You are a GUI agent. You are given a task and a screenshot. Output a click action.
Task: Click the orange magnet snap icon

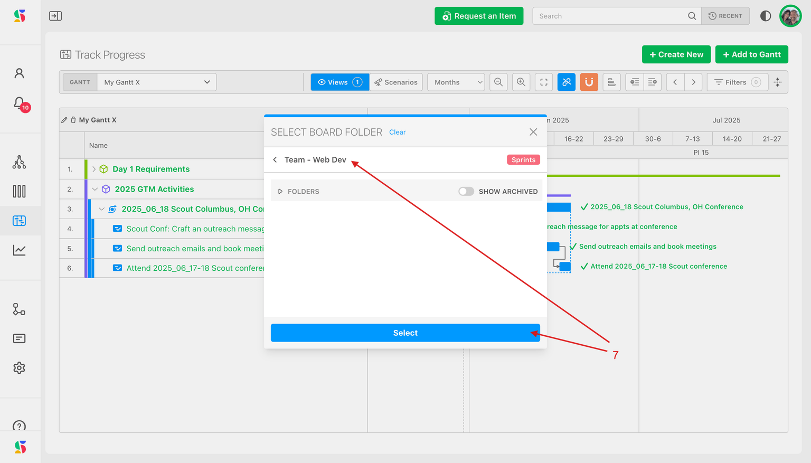[589, 82]
